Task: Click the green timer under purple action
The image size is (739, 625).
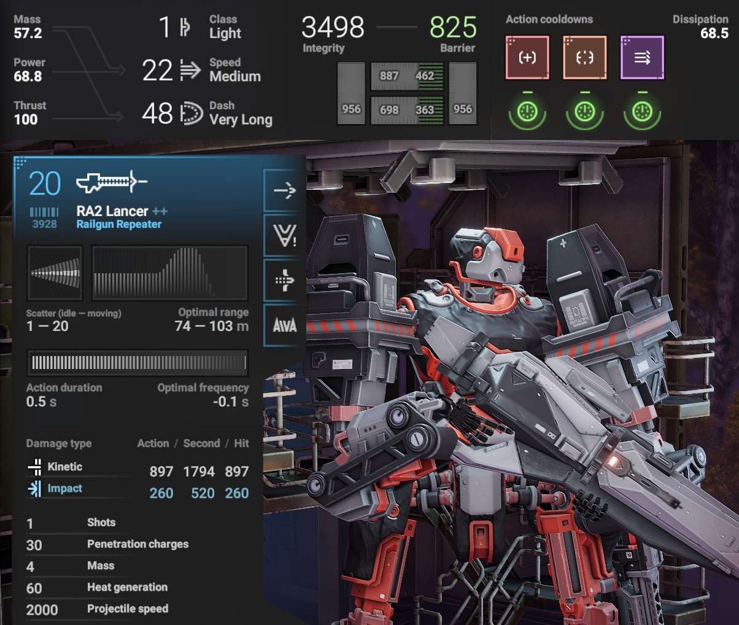Action: click(642, 112)
